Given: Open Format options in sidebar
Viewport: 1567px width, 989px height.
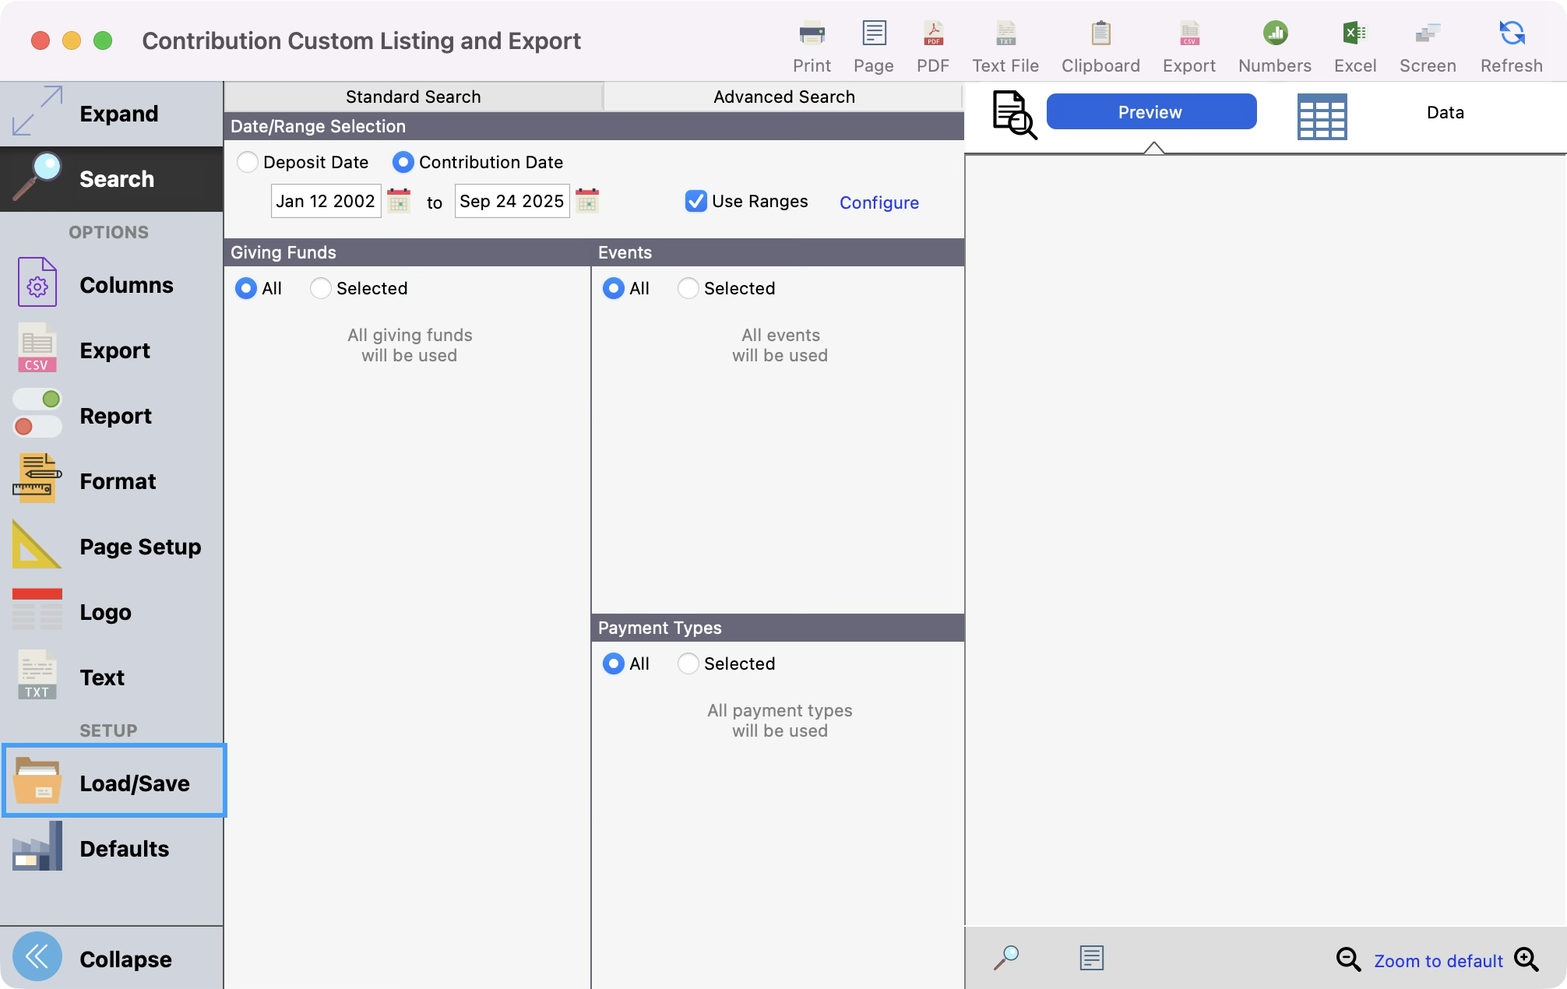Looking at the screenshot, I should pyautogui.click(x=112, y=481).
